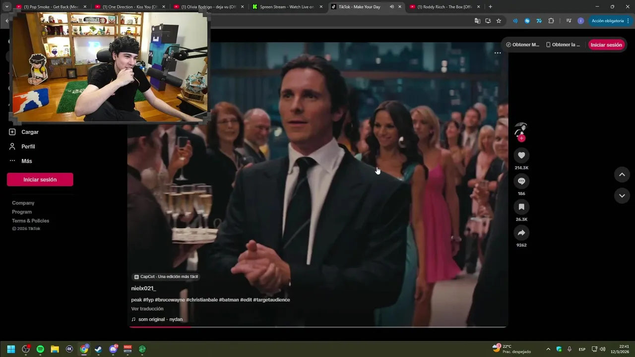This screenshot has height=357, width=635.
Task: Click the CapCut - Una edición más fácil tag
Action: click(166, 277)
